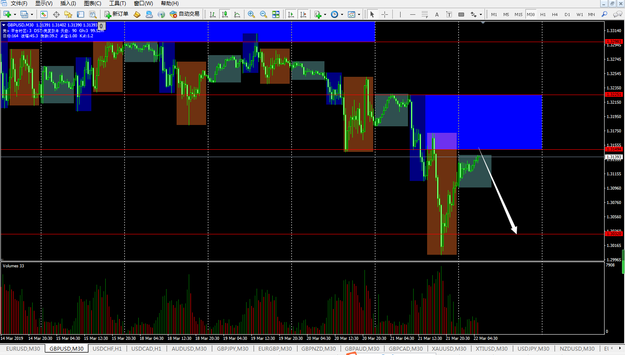Screen dimensions: 625x355
Task: Select the D1 timeframe
Action: tap(567, 14)
